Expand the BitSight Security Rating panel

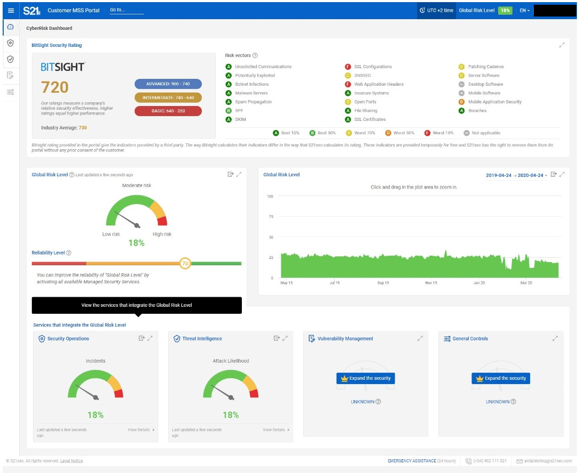click(562, 45)
